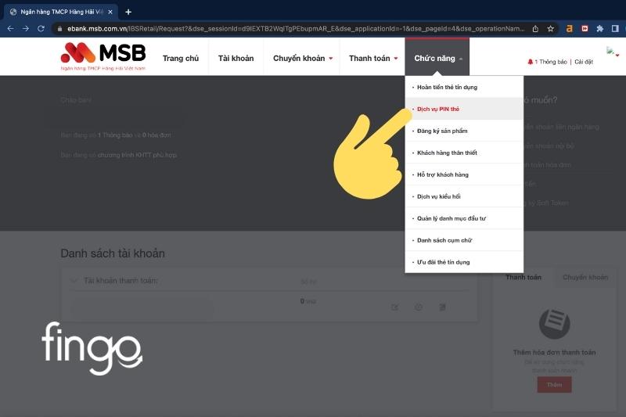Viewport: 626px width, 417px height.
Task: Open a new browser tab
Action: pos(128,12)
